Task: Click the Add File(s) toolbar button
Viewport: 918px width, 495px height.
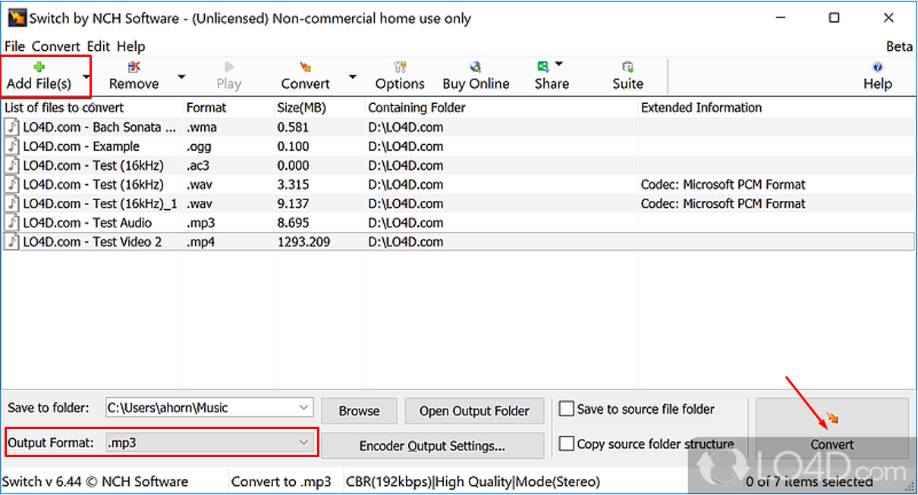Action: coord(39,76)
